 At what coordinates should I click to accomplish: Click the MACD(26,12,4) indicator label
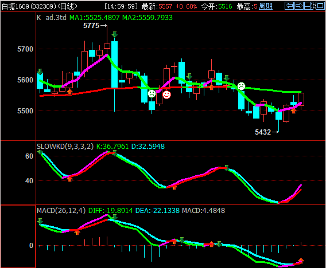pyautogui.click(x=61, y=211)
